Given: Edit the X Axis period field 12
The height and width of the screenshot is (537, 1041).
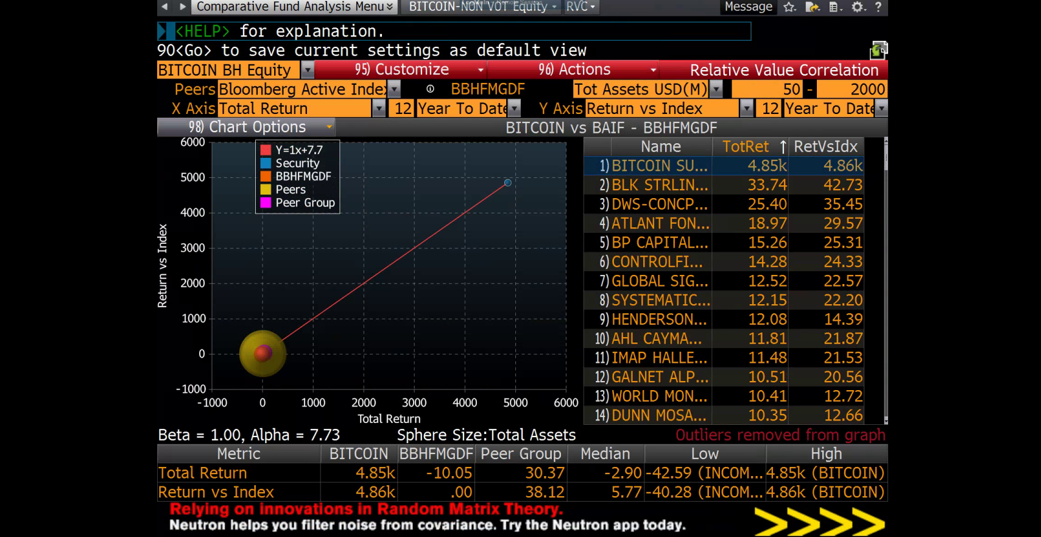Looking at the screenshot, I should tap(402, 108).
